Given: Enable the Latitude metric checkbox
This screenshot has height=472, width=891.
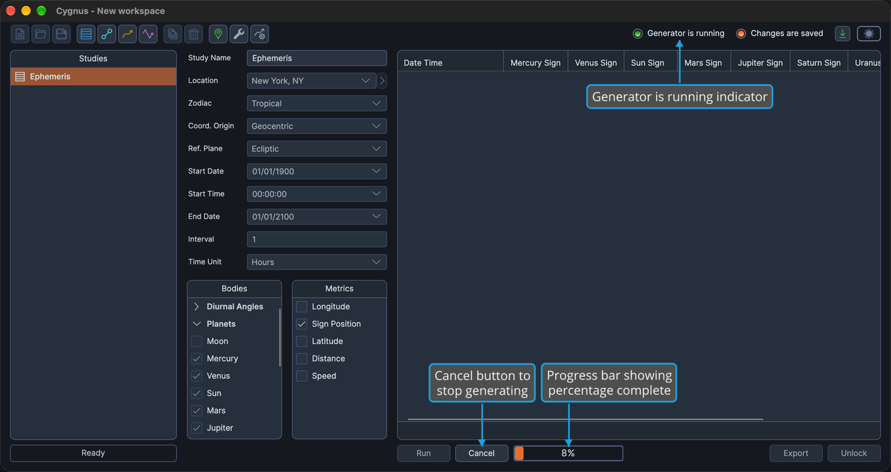Looking at the screenshot, I should pos(302,341).
